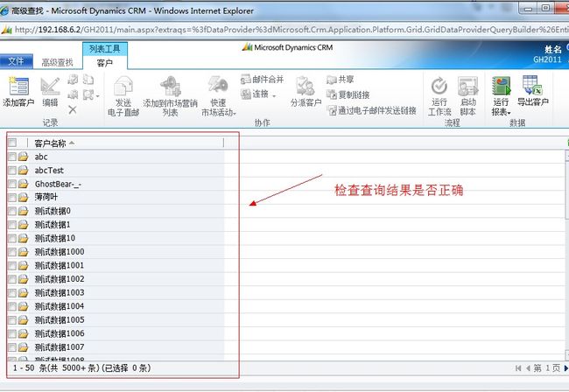Click the grid's vertical scrollbar
This screenshot has height=392, width=569.
click(567, 254)
